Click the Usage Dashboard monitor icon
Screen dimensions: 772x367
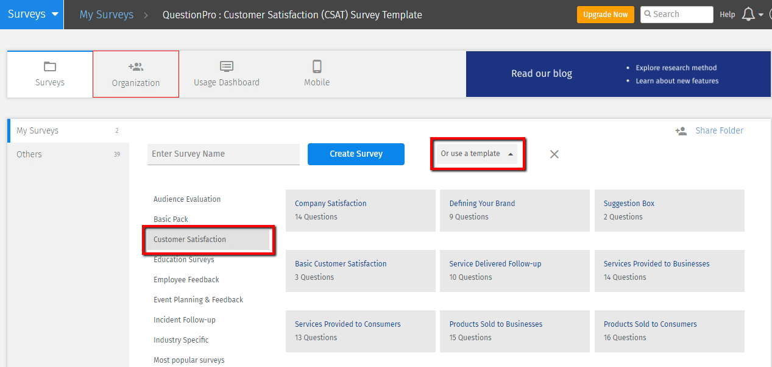[227, 66]
